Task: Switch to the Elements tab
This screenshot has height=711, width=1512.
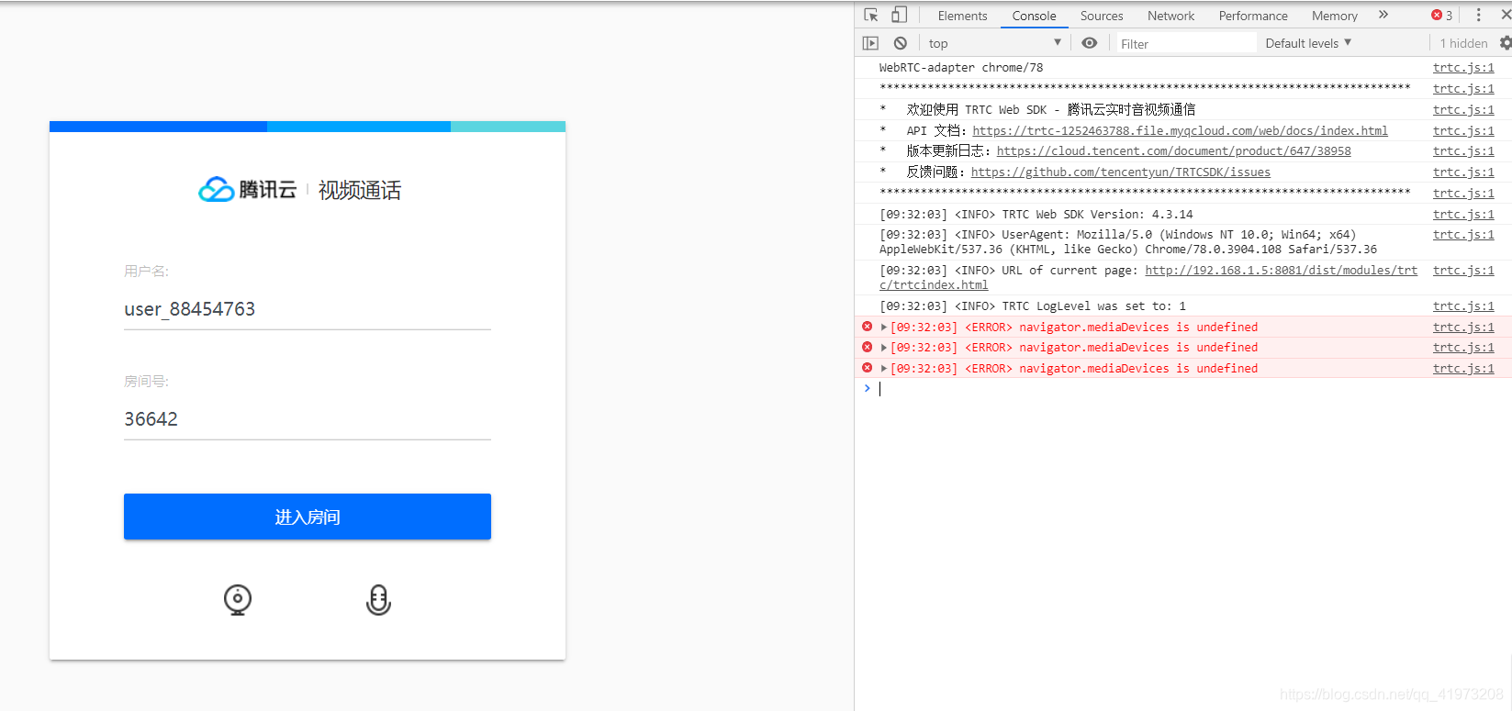Action: pos(962,16)
